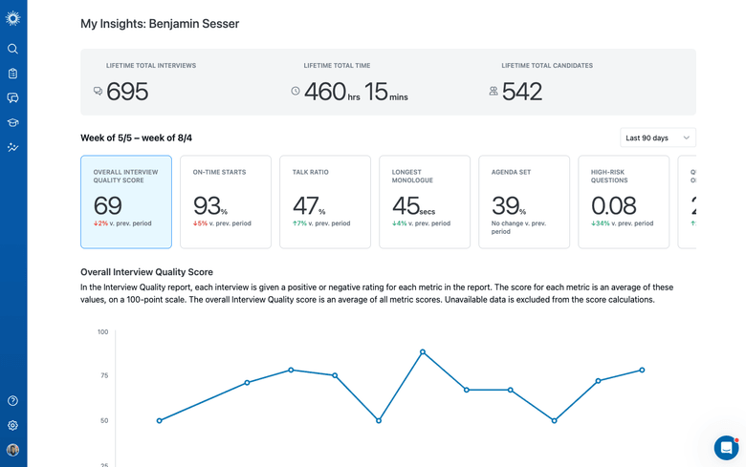Open the graduation cap training icon

12,123
